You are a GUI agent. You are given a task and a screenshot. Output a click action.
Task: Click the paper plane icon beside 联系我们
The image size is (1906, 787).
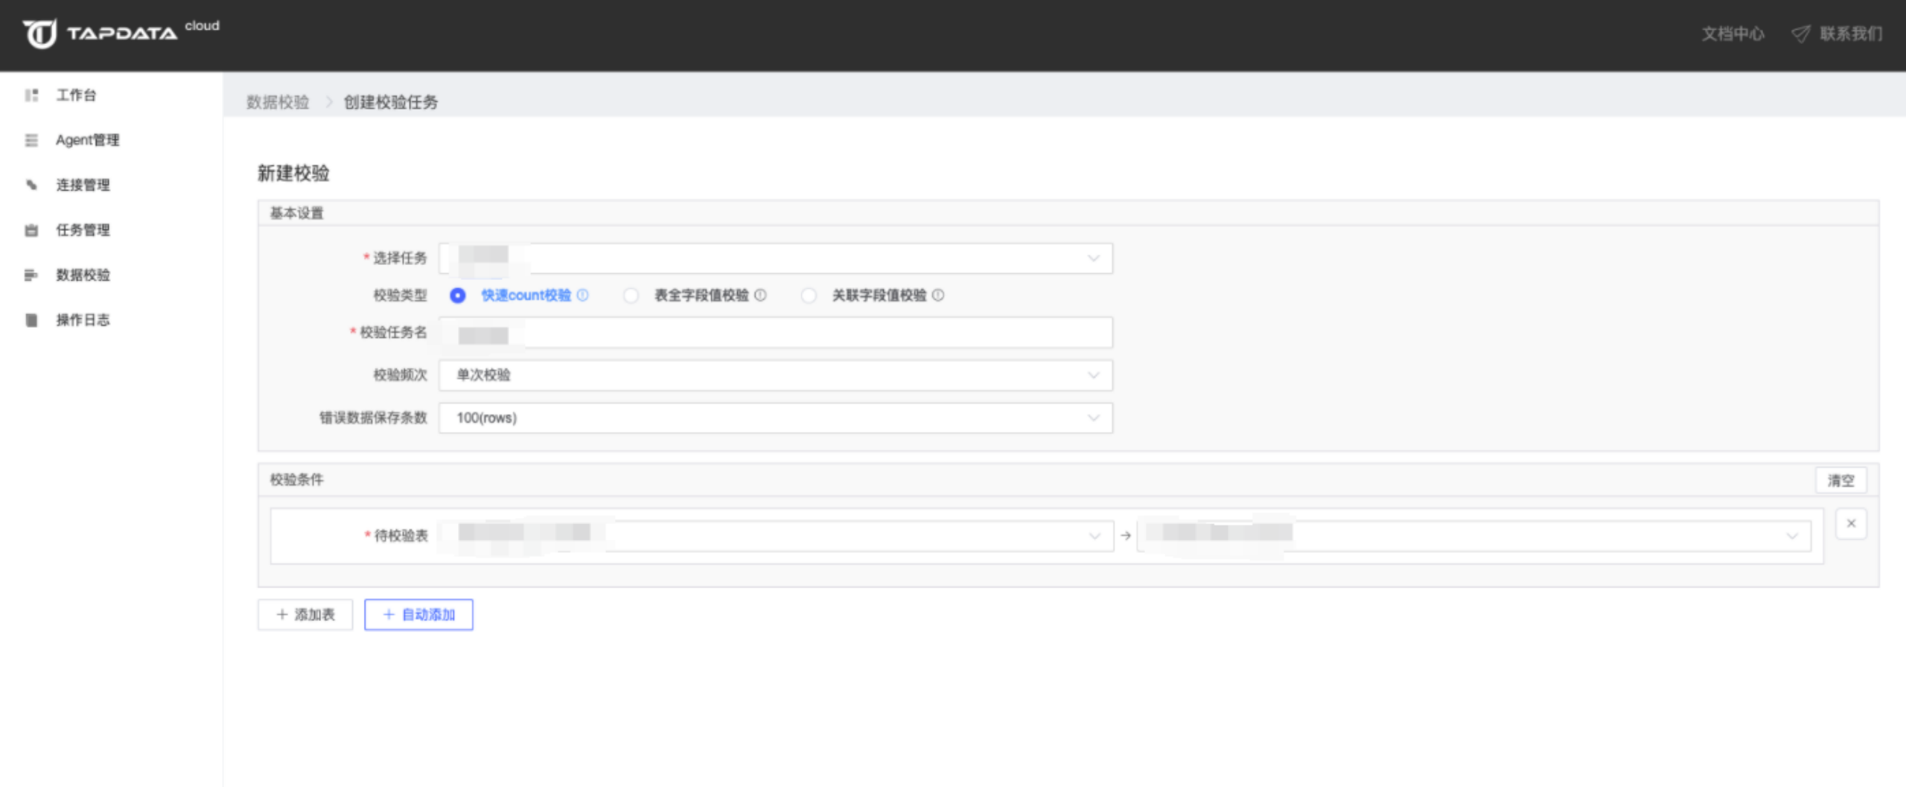click(1800, 34)
